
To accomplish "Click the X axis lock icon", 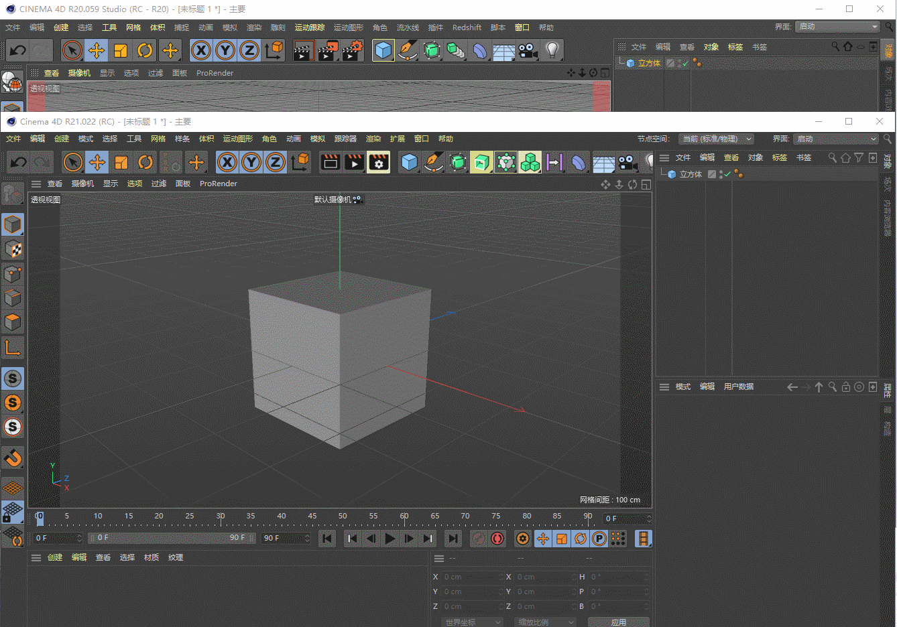I will [x=227, y=162].
